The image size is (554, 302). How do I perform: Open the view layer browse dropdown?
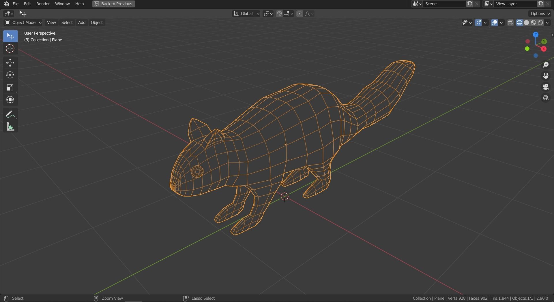click(488, 4)
